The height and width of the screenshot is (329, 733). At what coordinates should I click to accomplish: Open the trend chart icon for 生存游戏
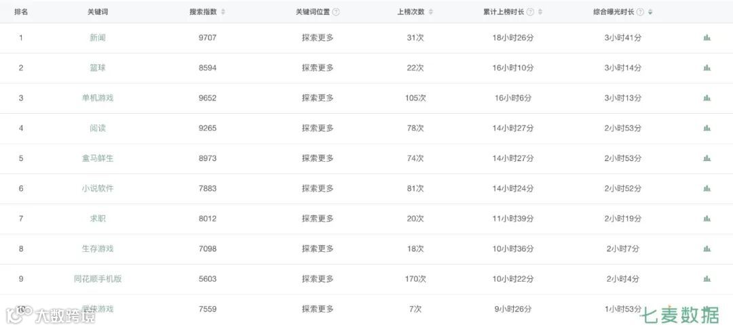click(x=707, y=249)
